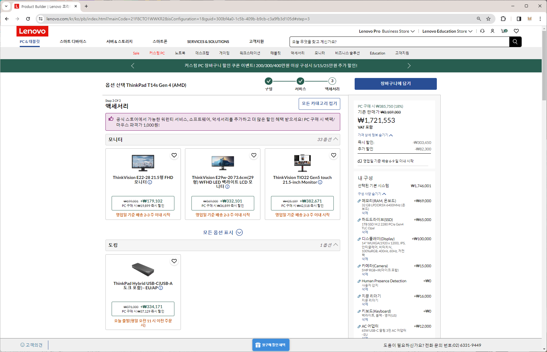Click the Sale link

point(136,53)
